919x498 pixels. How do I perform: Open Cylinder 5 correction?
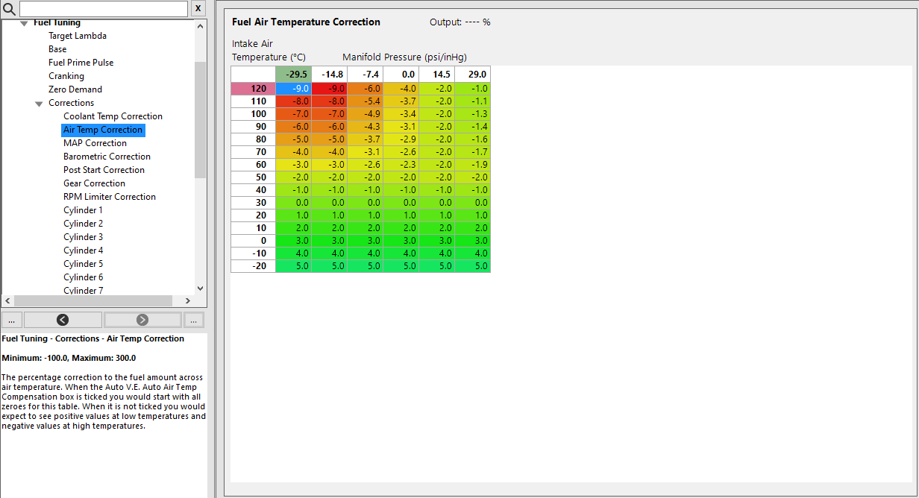(x=83, y=264)
